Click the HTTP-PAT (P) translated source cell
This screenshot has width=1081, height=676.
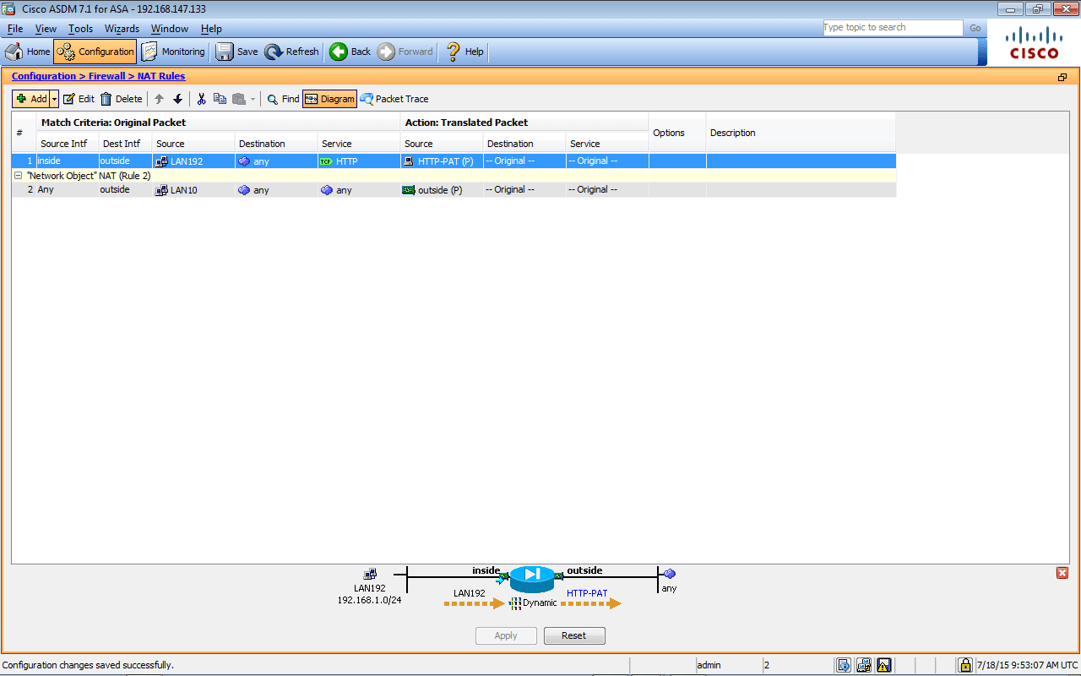click(442, 161)
